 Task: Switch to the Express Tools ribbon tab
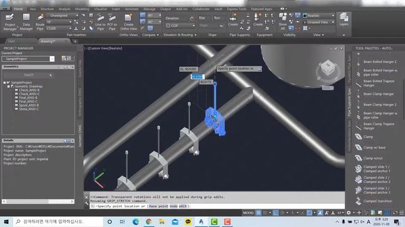point(237,9)
